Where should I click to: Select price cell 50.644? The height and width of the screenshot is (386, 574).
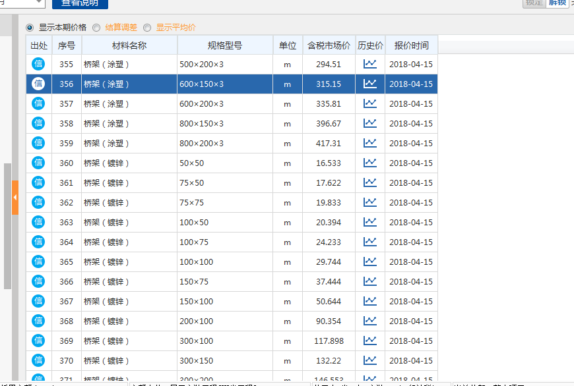329,301
